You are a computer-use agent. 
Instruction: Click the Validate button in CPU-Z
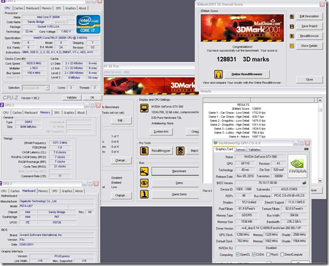[x=71, y=97]
